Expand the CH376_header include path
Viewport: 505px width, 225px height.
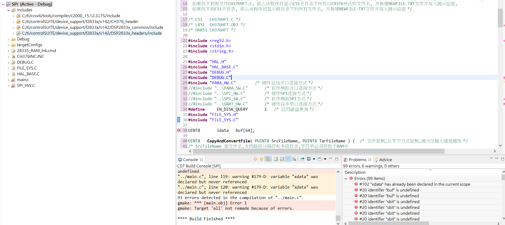click(13, 22)
